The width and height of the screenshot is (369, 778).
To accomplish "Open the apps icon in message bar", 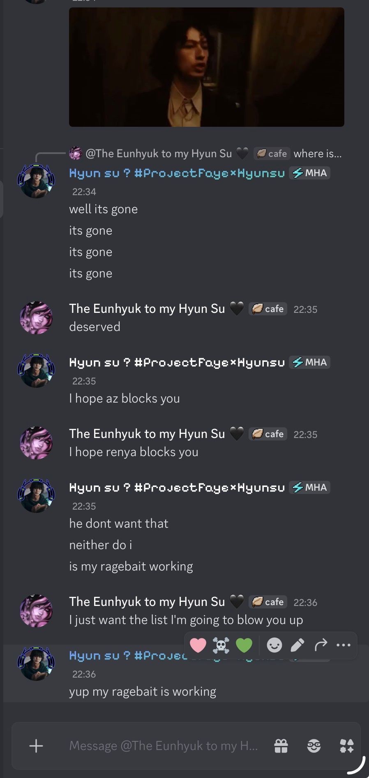I will (346, 745).
